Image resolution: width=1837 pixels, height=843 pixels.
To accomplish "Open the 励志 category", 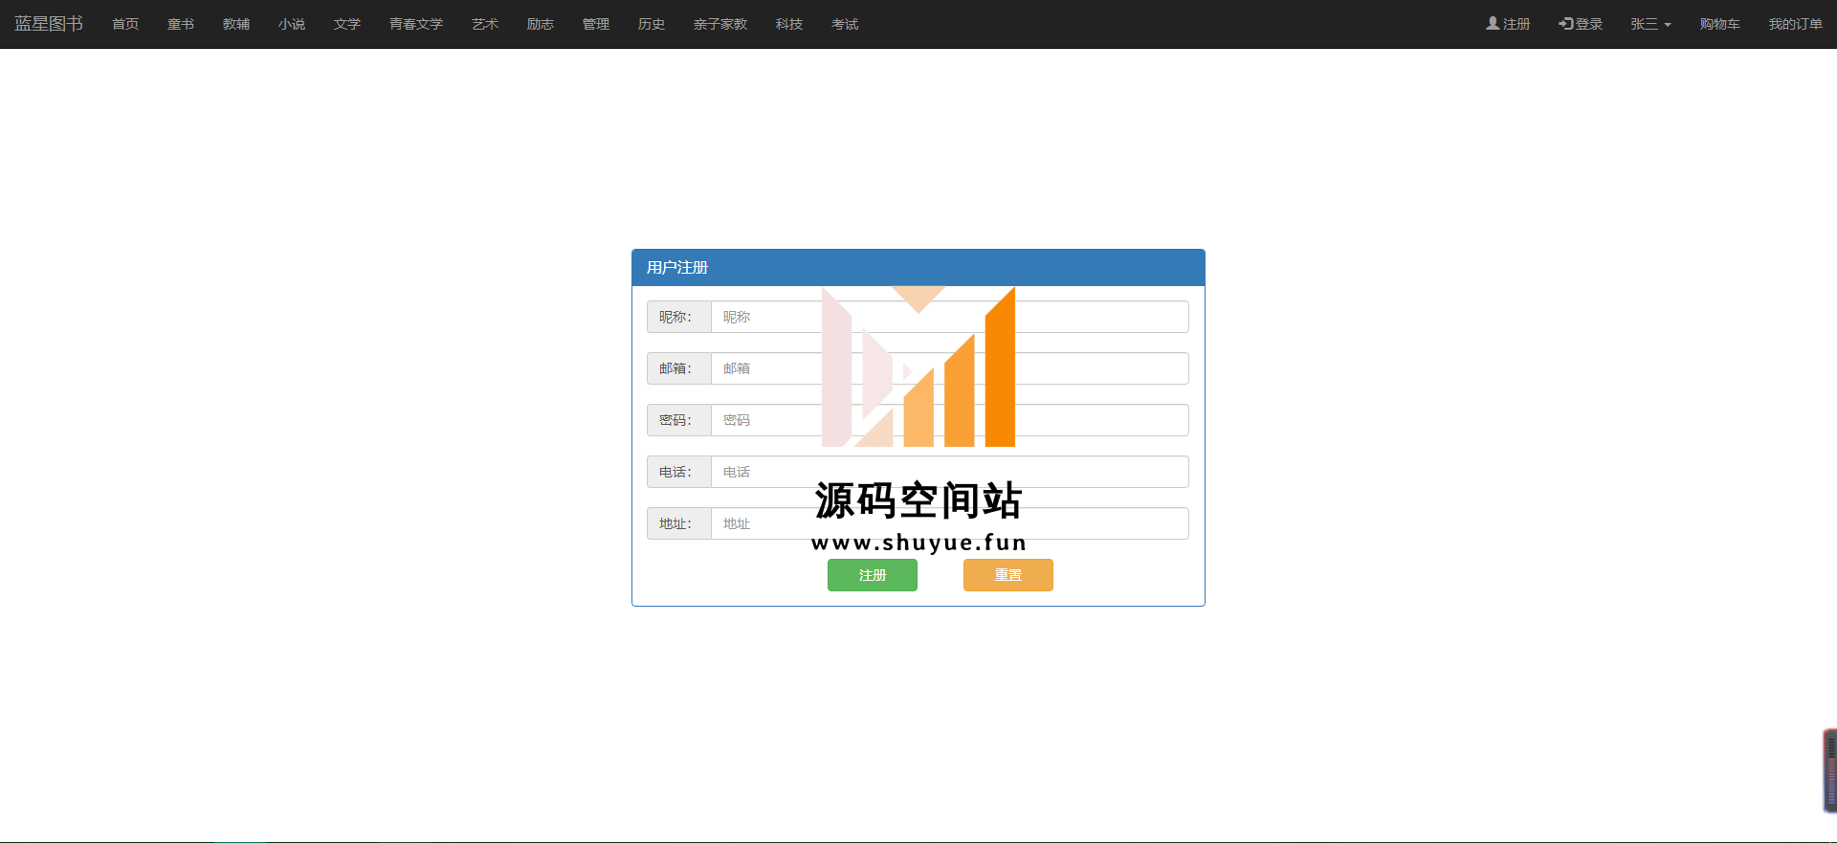I will pyautogui.click(x=541, y=24).
